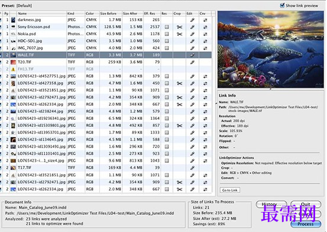The height and width of the screenshot is (232, 327).
Task: Select the IMG_7607.jpg file name
Action: [x=30, y=48]
